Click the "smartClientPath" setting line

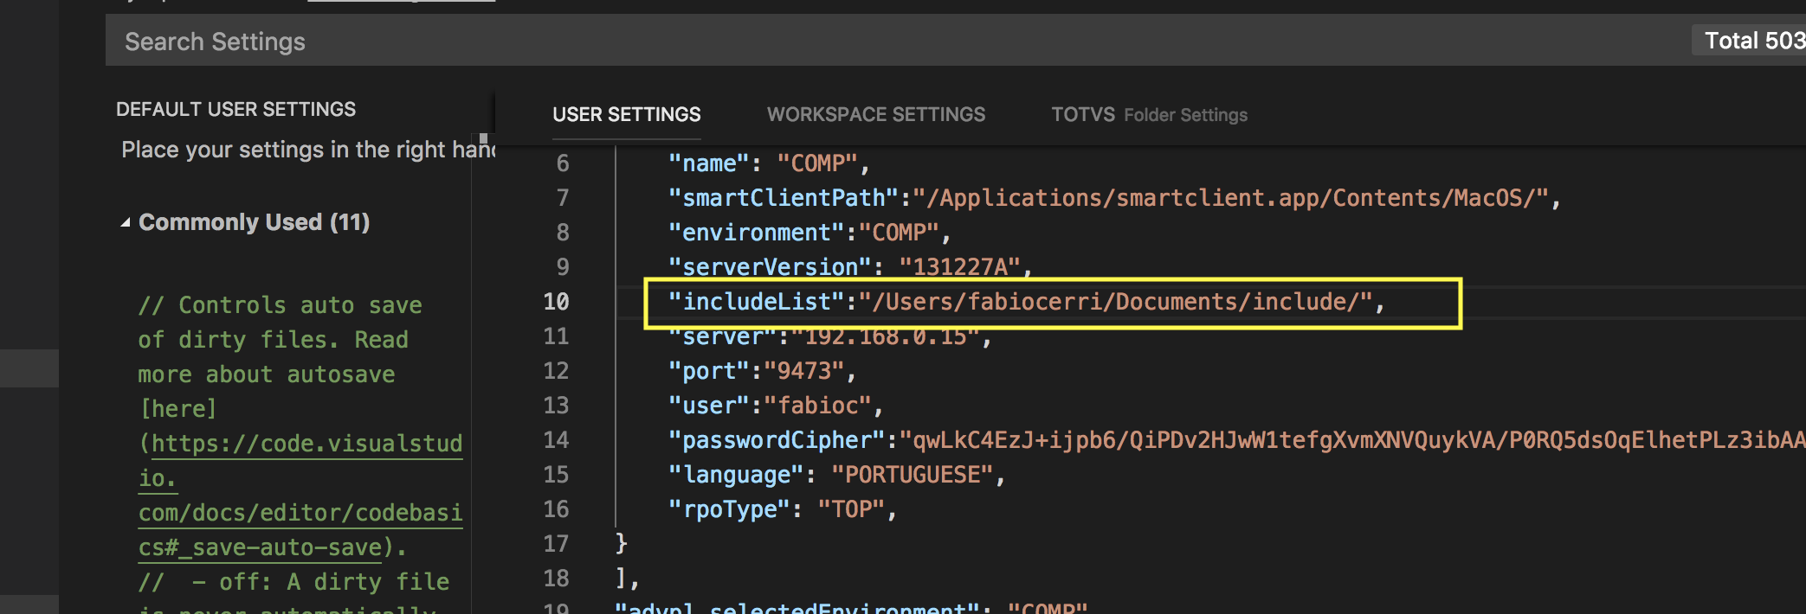[1114, 198]
